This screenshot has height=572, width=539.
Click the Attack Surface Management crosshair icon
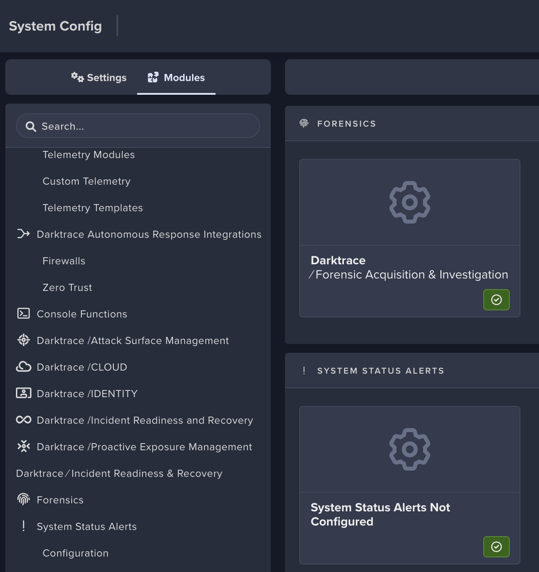click(23, 340)
